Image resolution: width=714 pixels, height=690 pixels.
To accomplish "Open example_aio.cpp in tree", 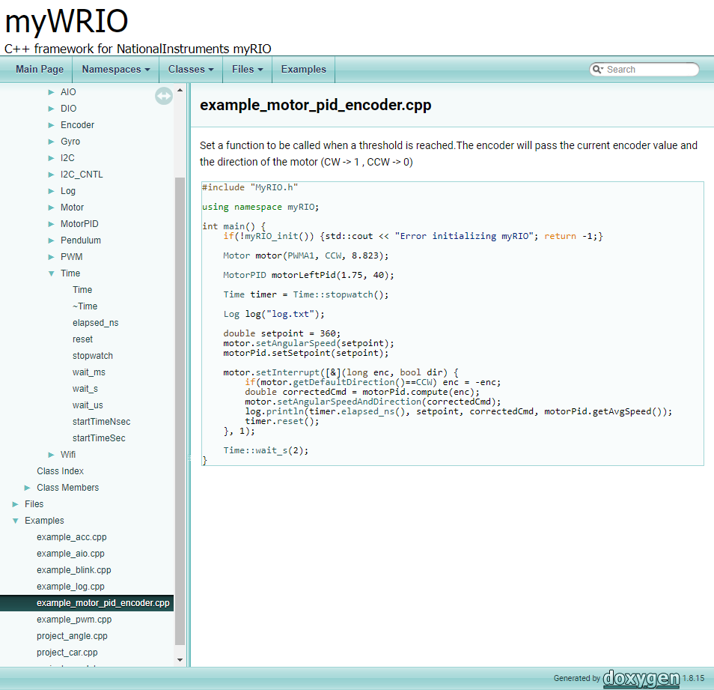I will pyautogui.click(x=70, y=554).
